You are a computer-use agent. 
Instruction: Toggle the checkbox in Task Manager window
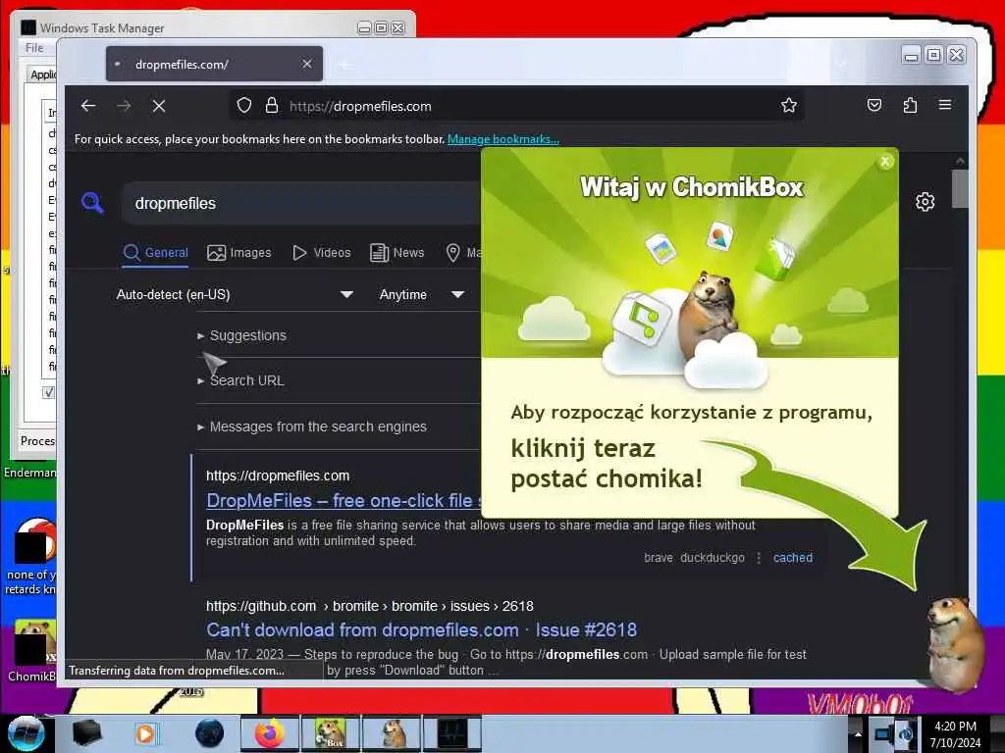[48, 392]
